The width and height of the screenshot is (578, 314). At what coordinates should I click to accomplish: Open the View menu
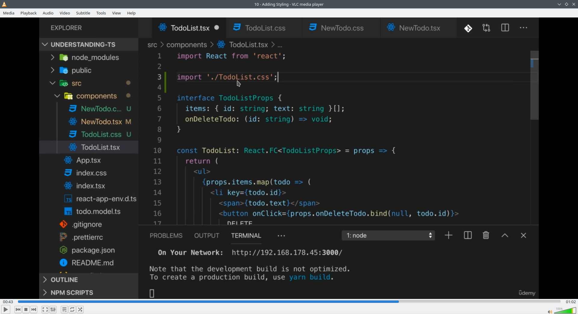[x=117, y=13]
